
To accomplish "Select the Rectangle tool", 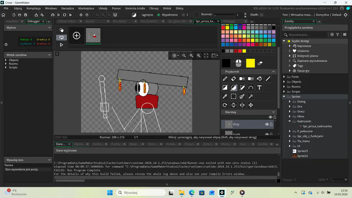I will click(x=225, y=88).
